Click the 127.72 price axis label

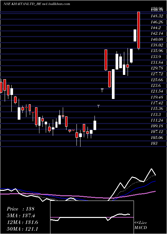pos(157,74)
